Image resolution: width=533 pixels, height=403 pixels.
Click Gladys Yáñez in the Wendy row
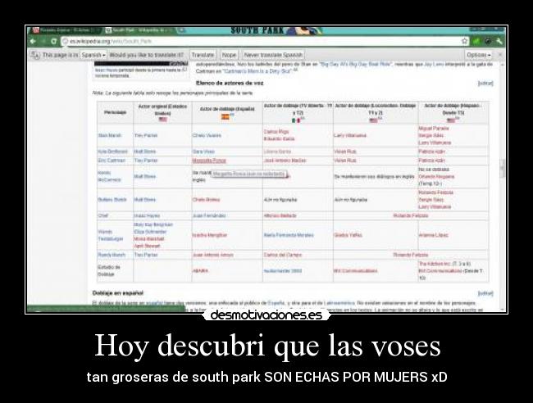coord(348,235)
